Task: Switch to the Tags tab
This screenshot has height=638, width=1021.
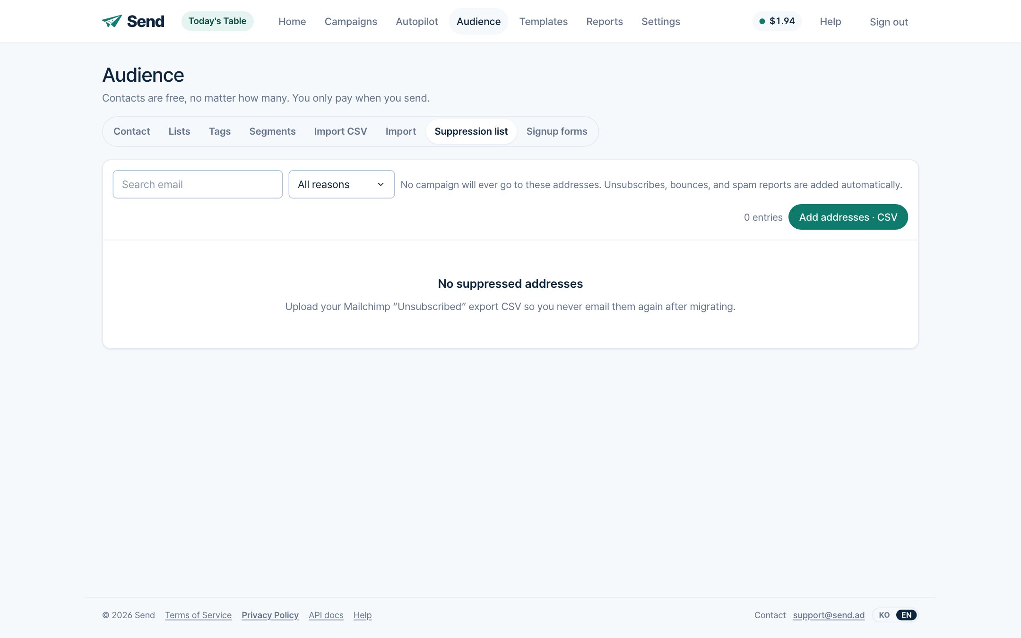Action: [x=220, y=131]
